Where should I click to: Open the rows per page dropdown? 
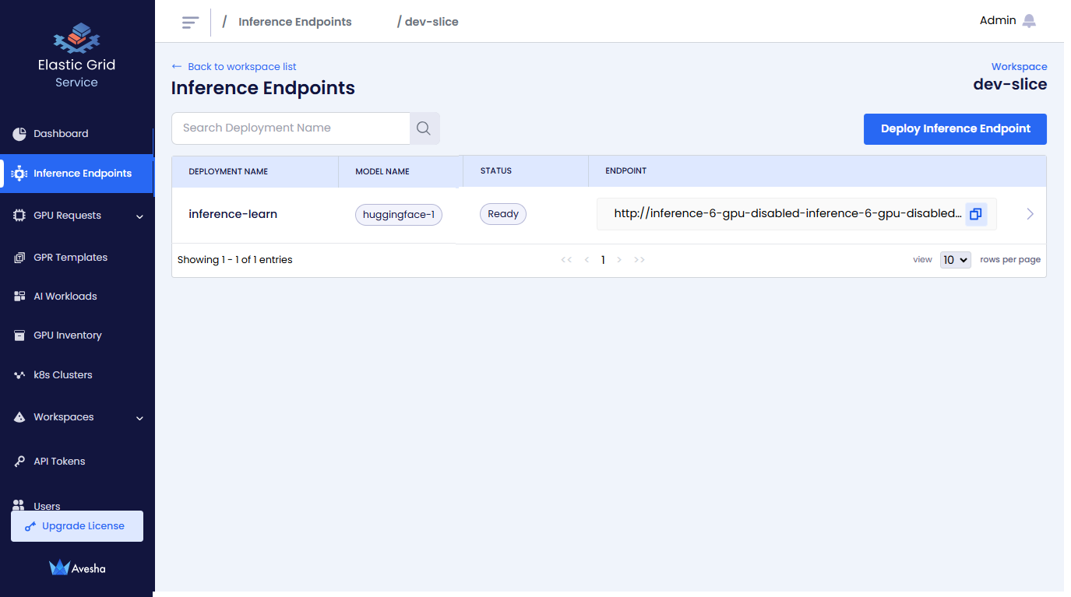tap(955, 260)
